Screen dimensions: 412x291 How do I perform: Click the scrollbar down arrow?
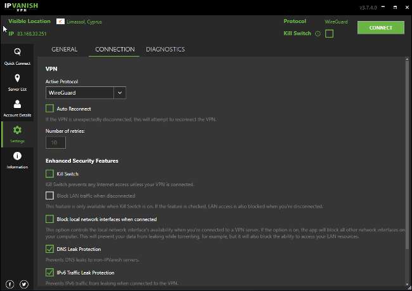[408, 284]
